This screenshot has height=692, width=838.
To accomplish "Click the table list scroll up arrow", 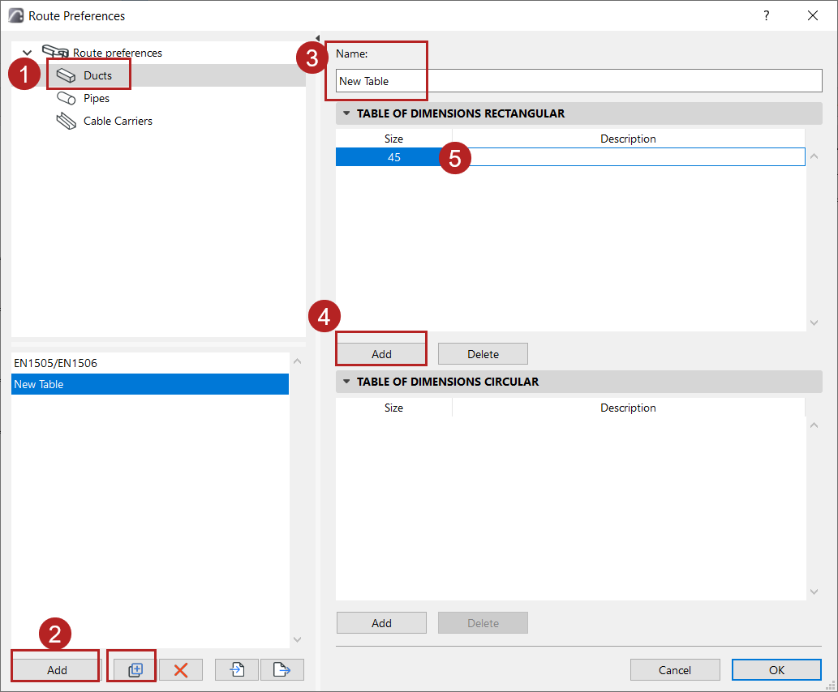I will tap(298, 361).
